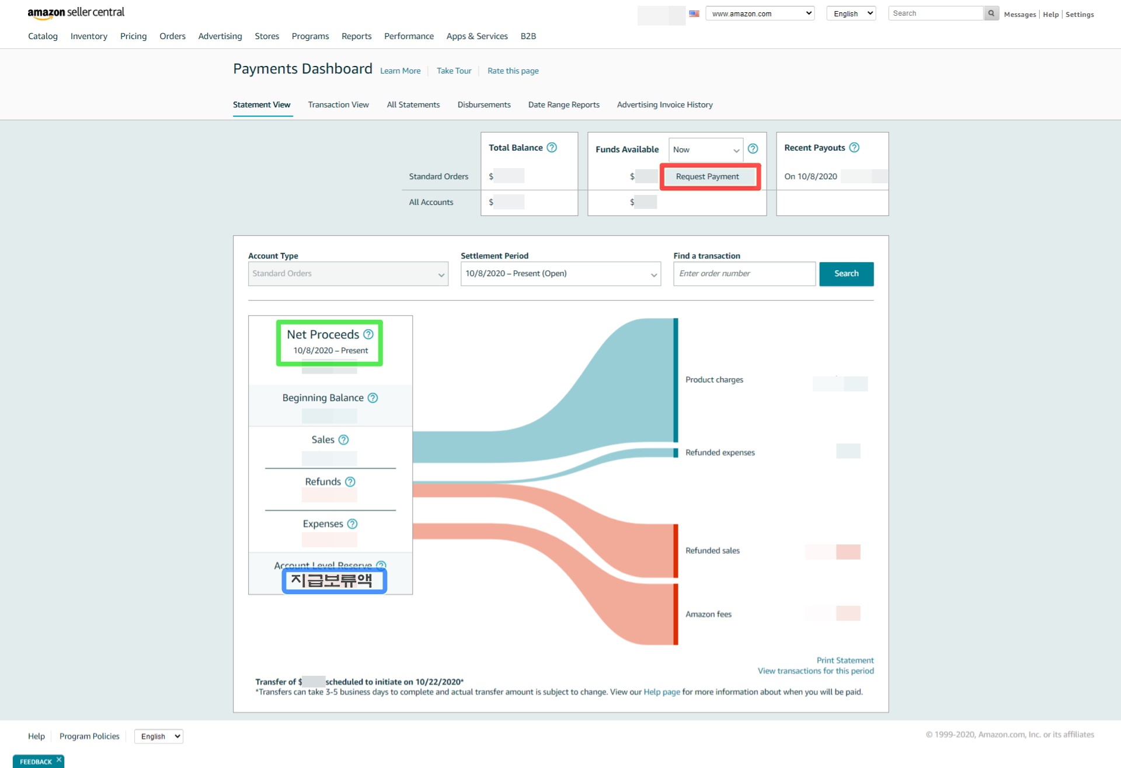
Task: Open the Catalog menu
Action: click(43, 36)
